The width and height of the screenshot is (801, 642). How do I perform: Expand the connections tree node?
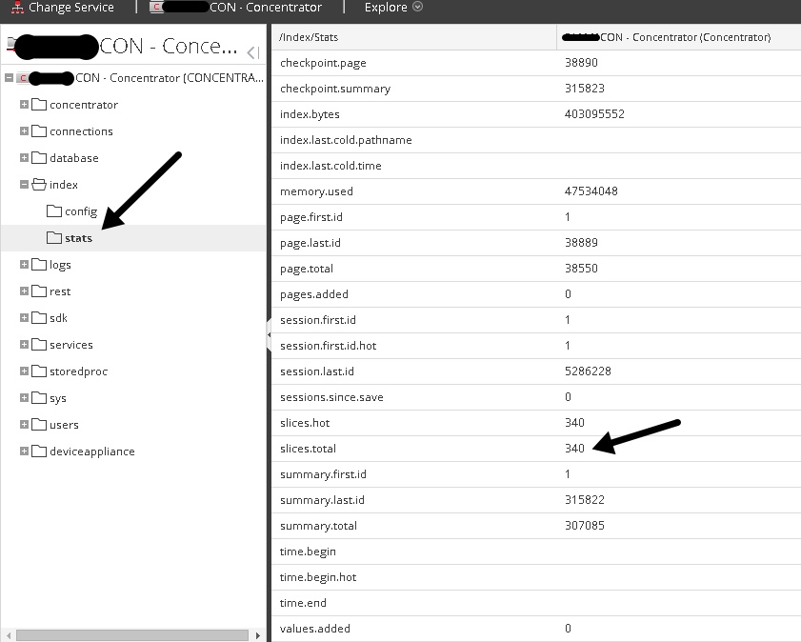pyautogui.click(x=24, y=130)
